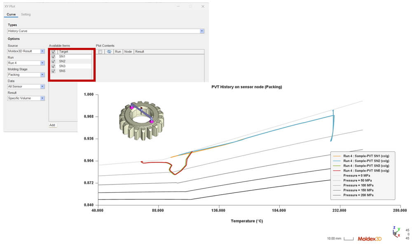The image size is (412, 244).
Task: Uncheck the SN1 sensor checkbox
Action: (53, 57)
